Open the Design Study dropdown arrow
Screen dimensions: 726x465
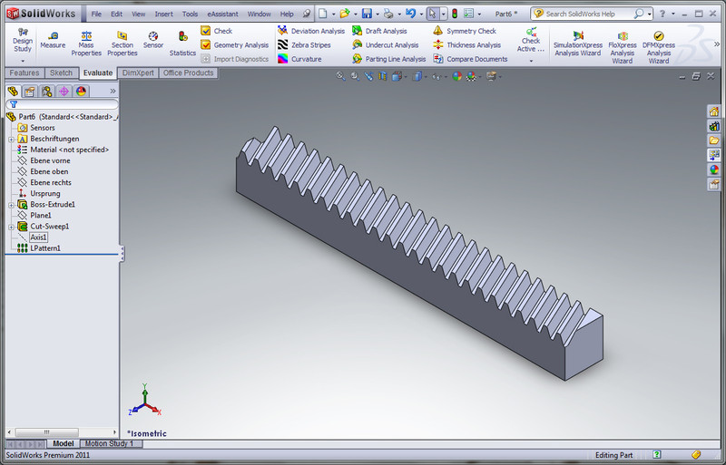pos(23,60)
